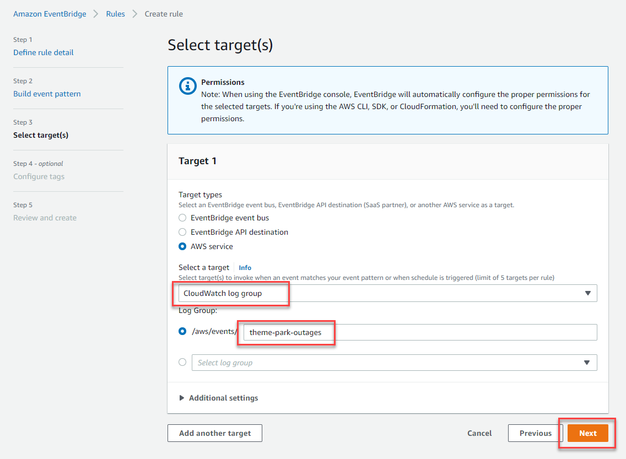Click Review and create step in sidebar

tap(45, 218)
